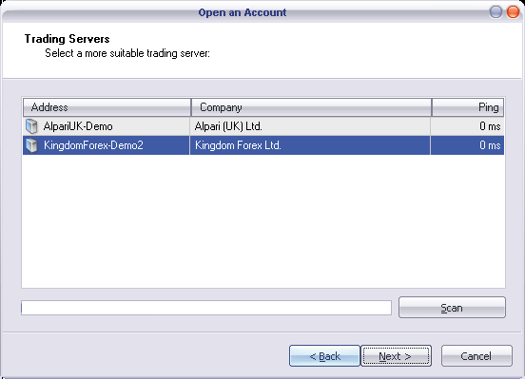Image resolution: width=525 pixels, height=379 pixels.
Task: Click the KingdomForex-Demo2 address text
Action: [93, 145]
